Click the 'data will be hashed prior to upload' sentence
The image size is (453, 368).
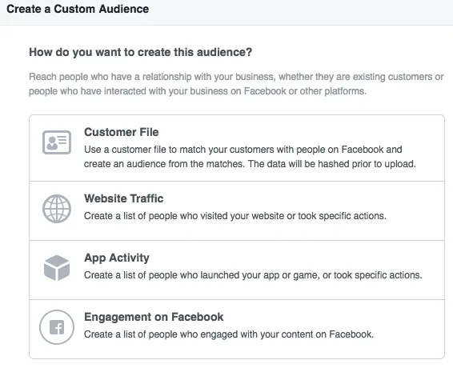(331, 164)
